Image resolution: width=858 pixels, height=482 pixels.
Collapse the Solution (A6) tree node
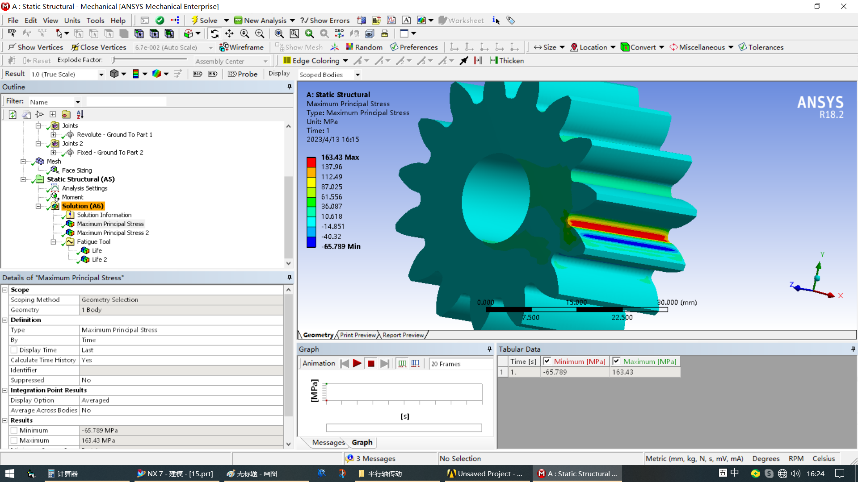click(x=38, y=206)
